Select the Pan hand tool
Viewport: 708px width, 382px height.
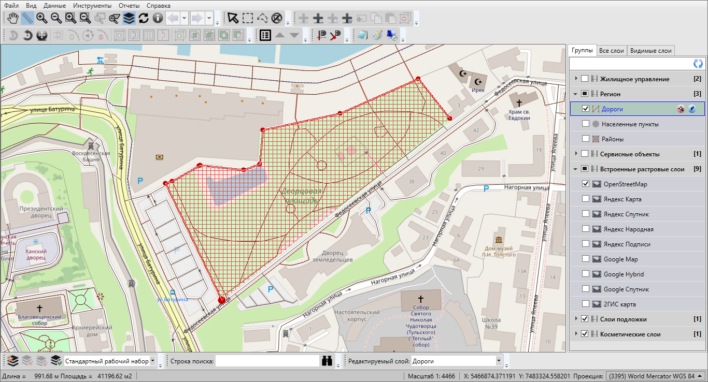point(13,18)
